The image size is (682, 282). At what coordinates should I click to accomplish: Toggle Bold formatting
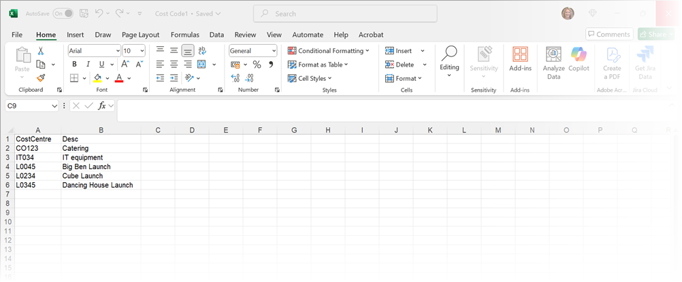click(x=74, y=65)
